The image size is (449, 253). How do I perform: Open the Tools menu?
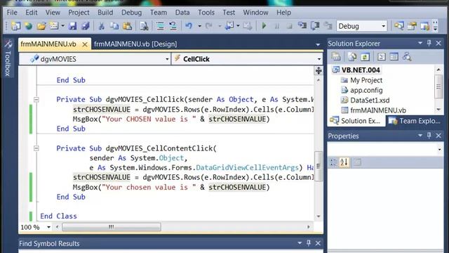[x=206, y=13]
